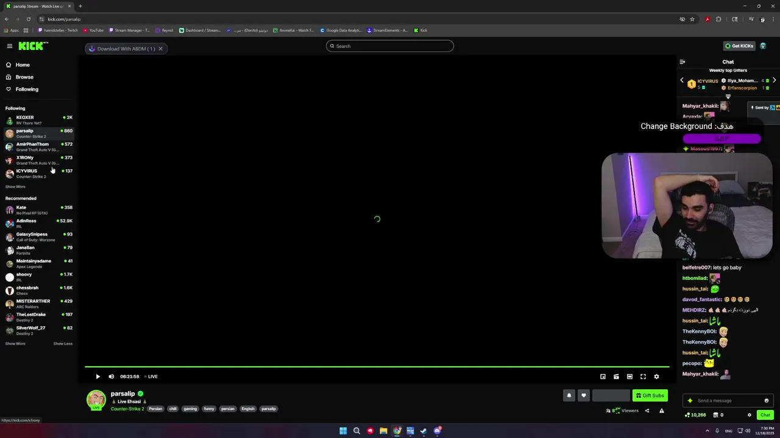Click the green stream progress bar
The width and height of the screenshot is (780, 438).
point(377,367)
